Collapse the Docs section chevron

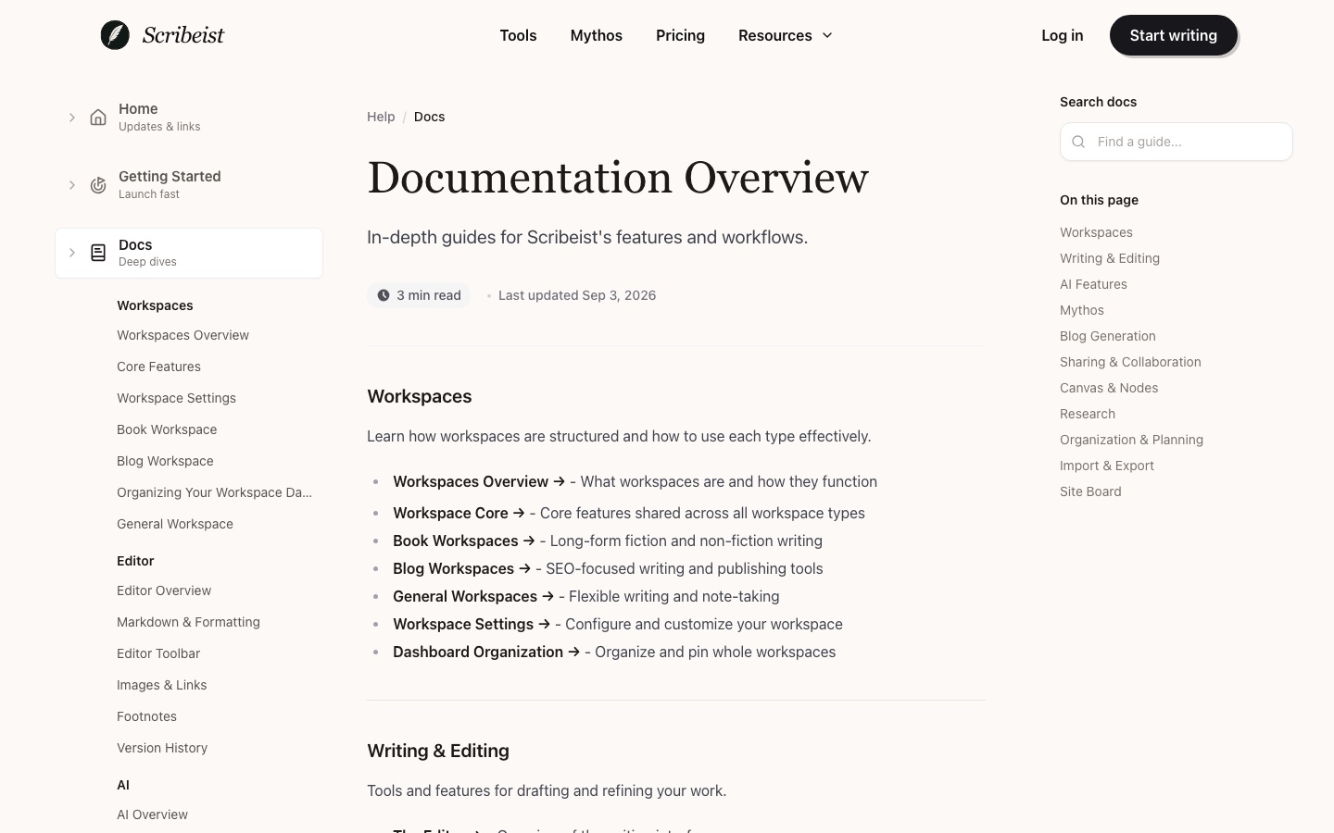(71, 253)
